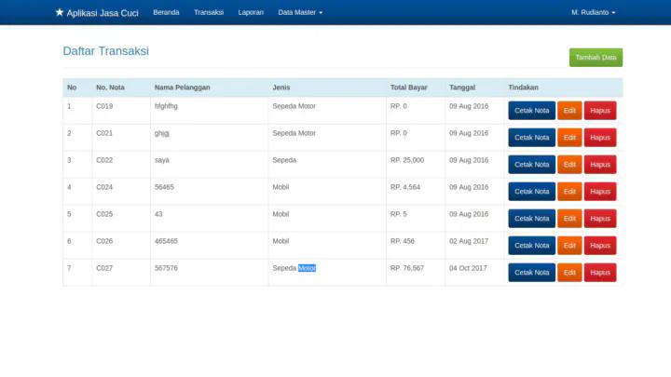Click the No. Nota column header
The width and height of the screenshot is (671, 377).
point(110,88)
